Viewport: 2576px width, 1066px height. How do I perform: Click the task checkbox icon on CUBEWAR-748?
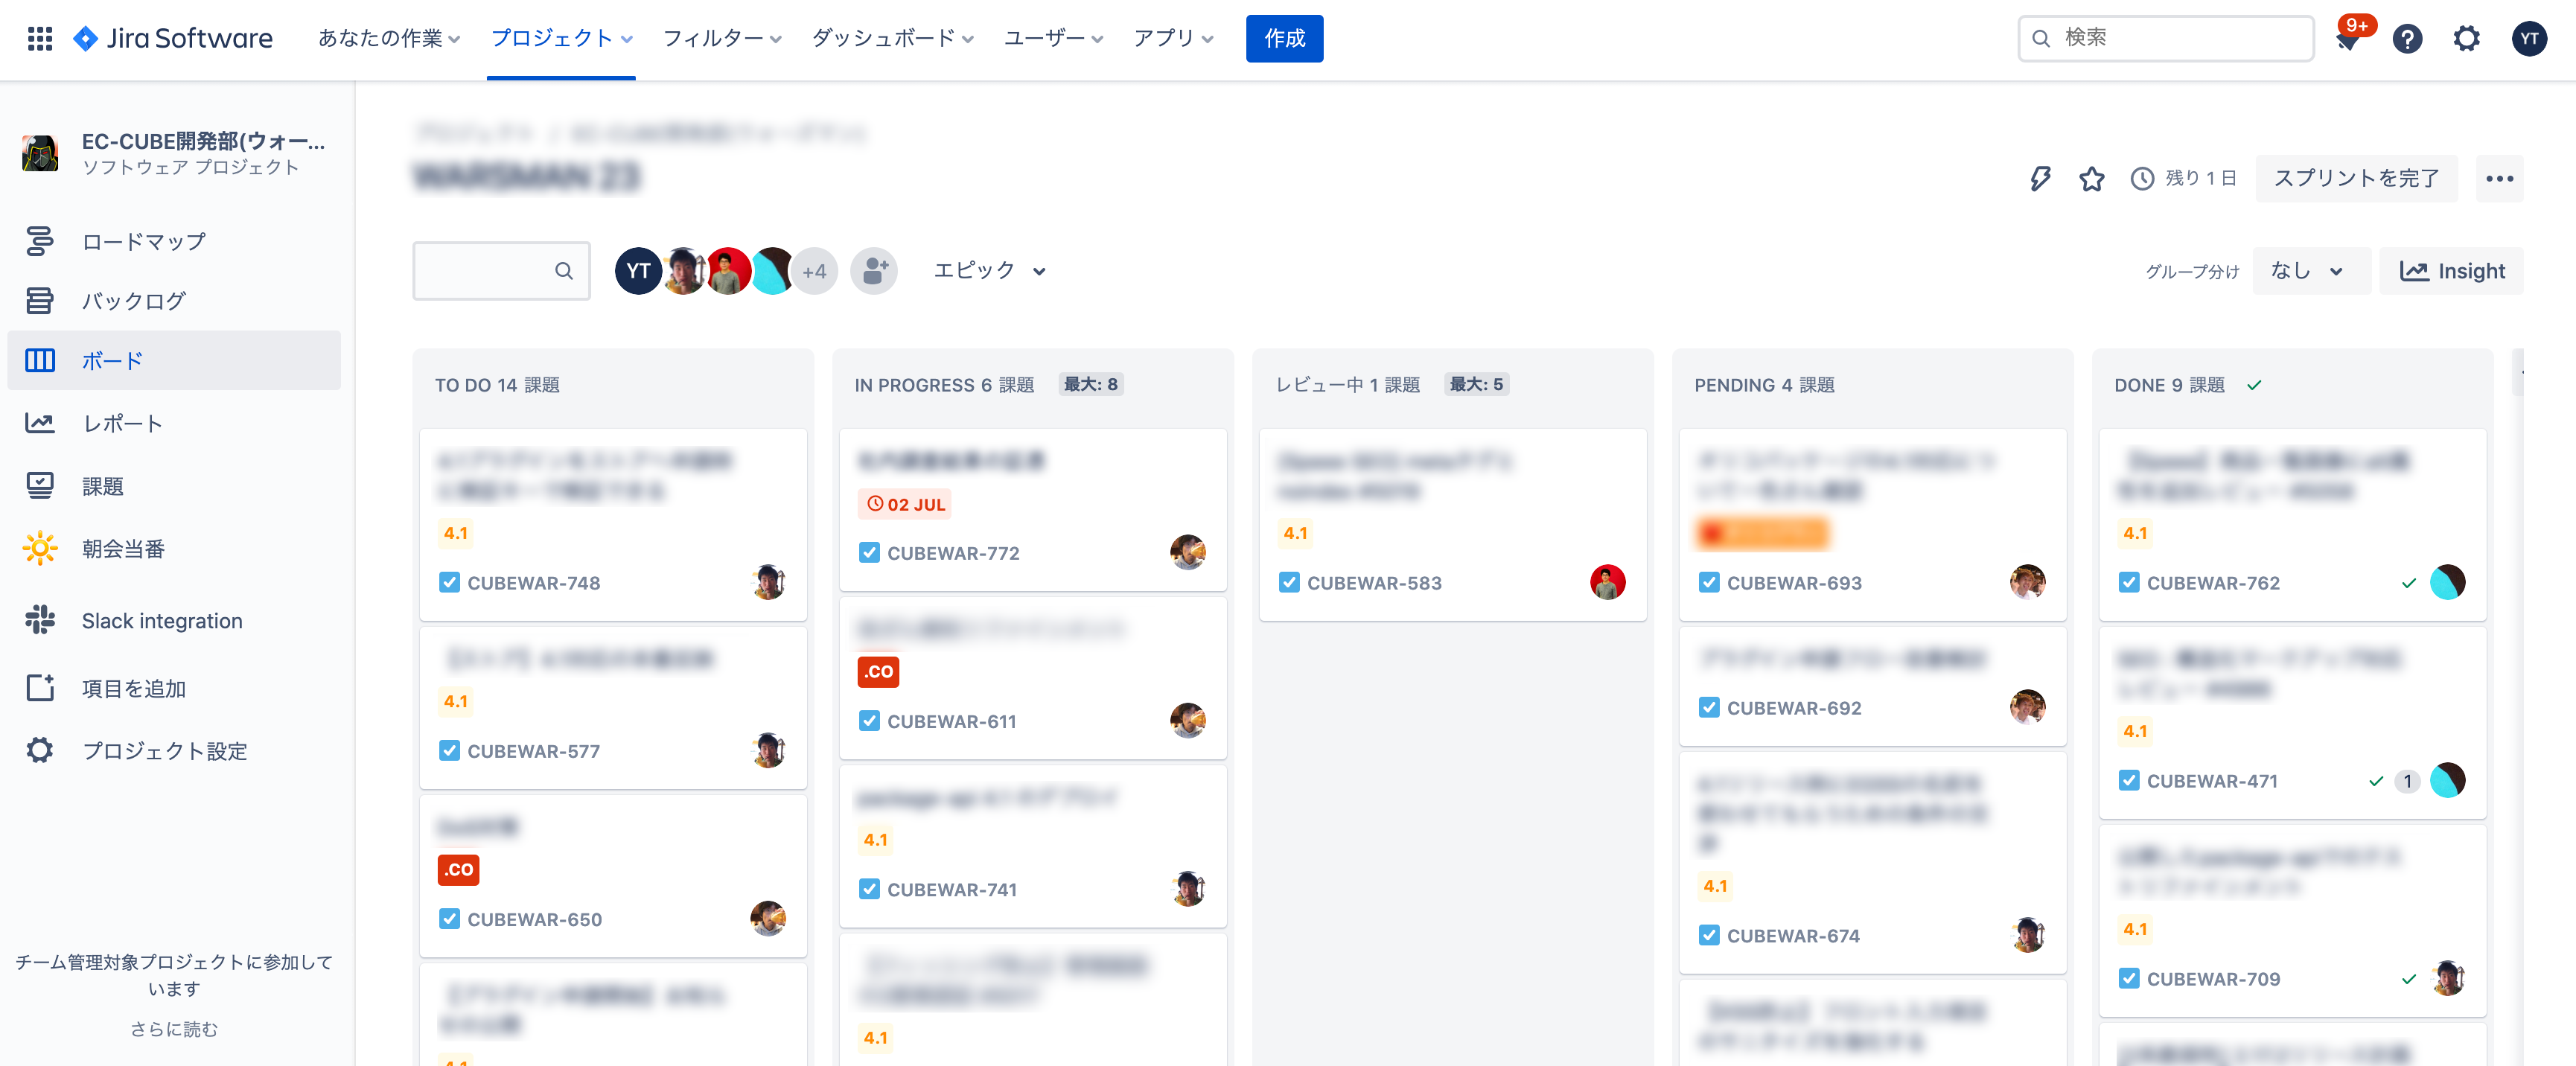pos(449,582)
